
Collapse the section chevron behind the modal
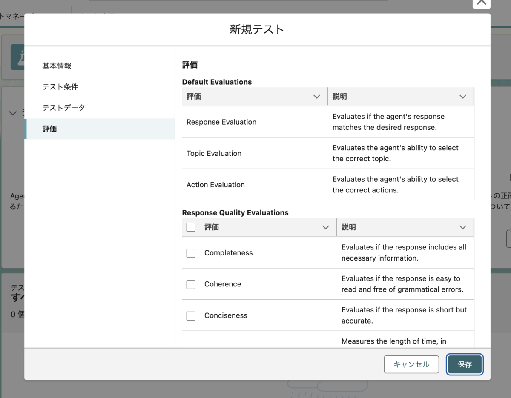tap(13, 113)
